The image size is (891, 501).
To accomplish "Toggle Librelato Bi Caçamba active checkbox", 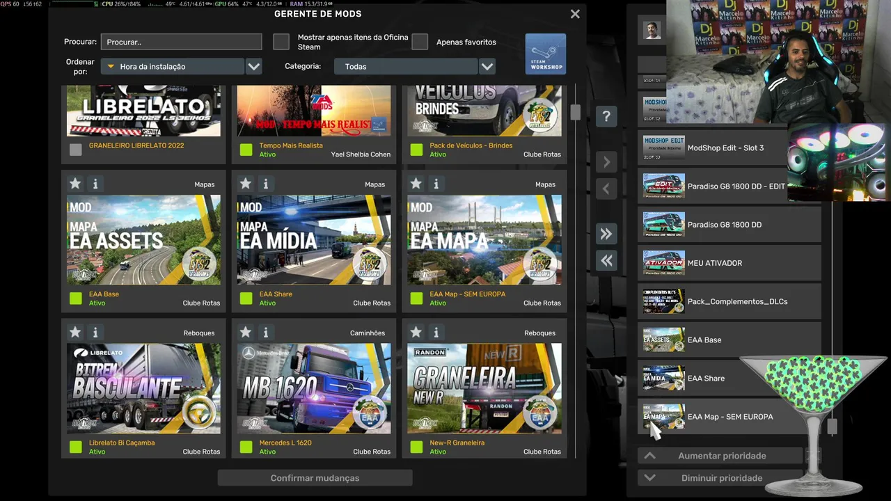I will pyautogui.click(x=76, y=447).
